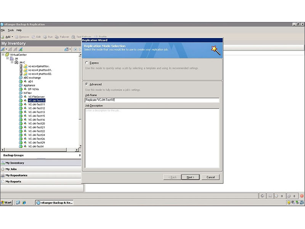Viewport: 305px width, 229px height.
Task: Select the Express mode radio button
Action: pos(87,63)
